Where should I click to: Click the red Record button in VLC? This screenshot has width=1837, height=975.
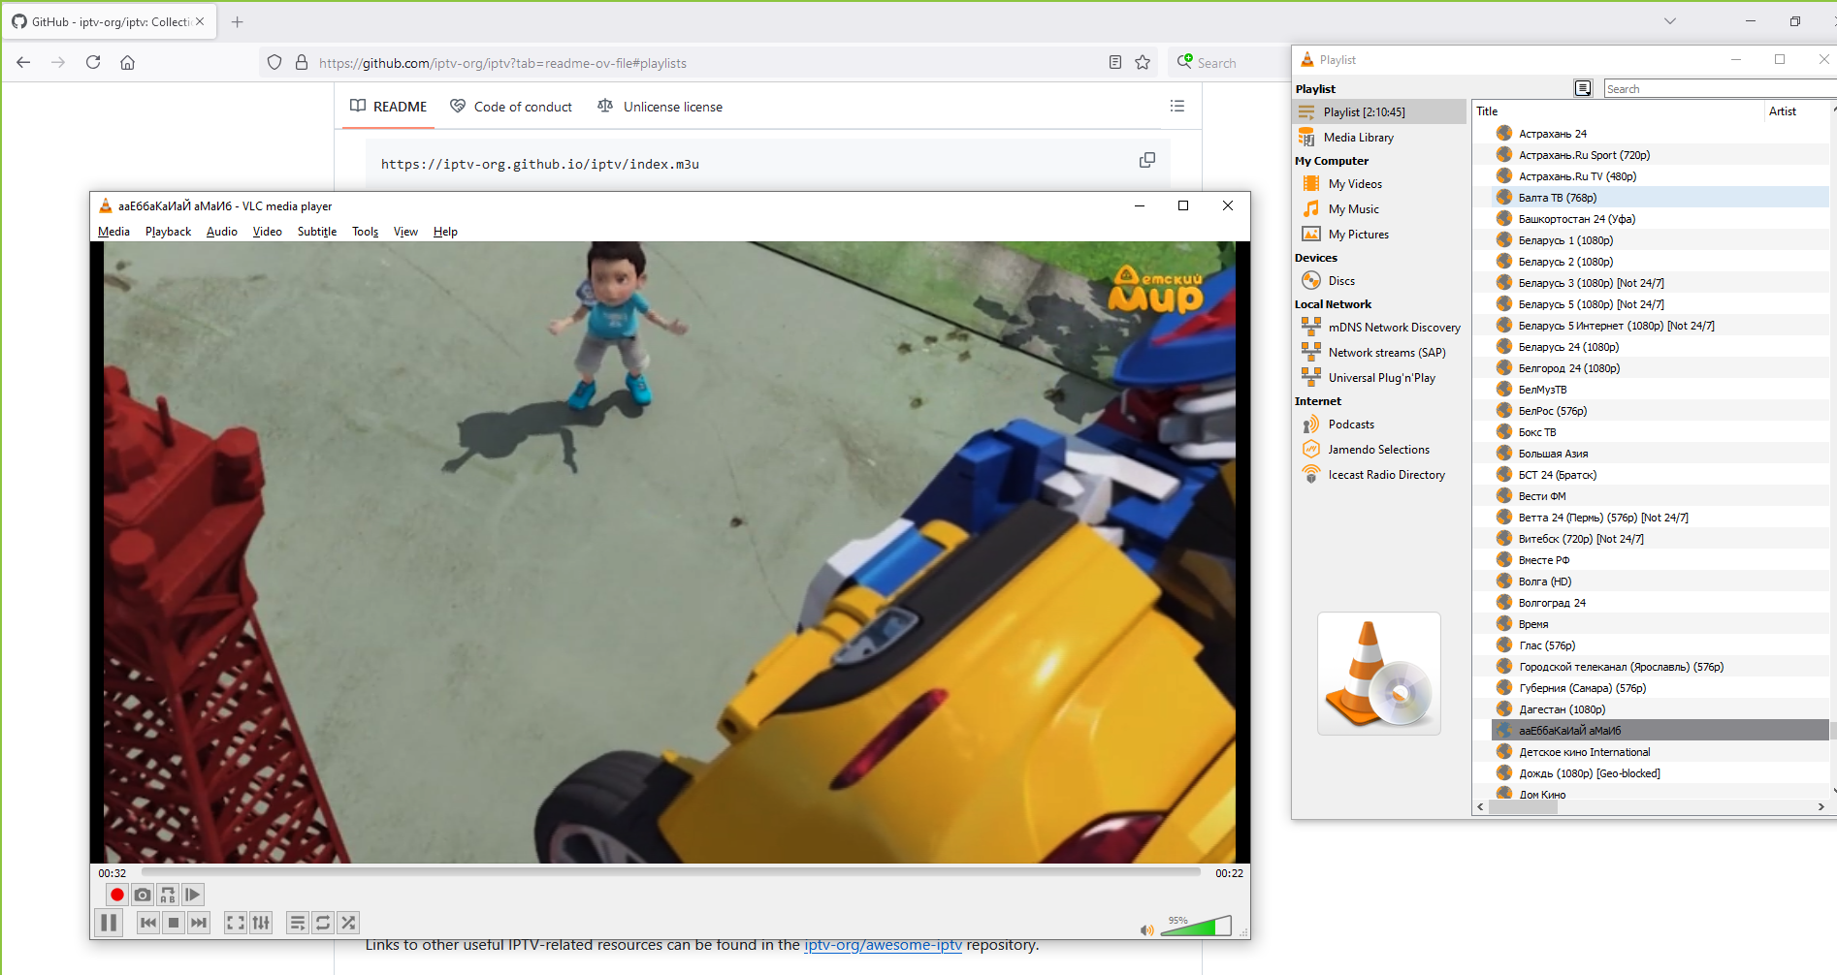coord(117,895)
